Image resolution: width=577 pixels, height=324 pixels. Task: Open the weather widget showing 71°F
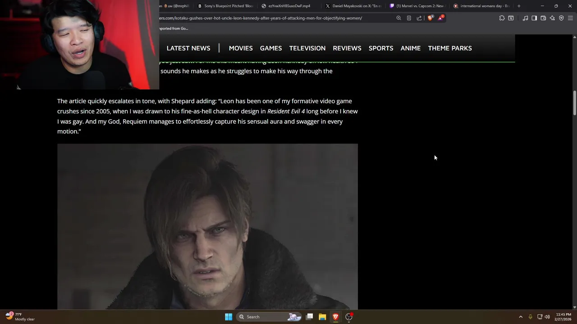(x=20, y=317)
